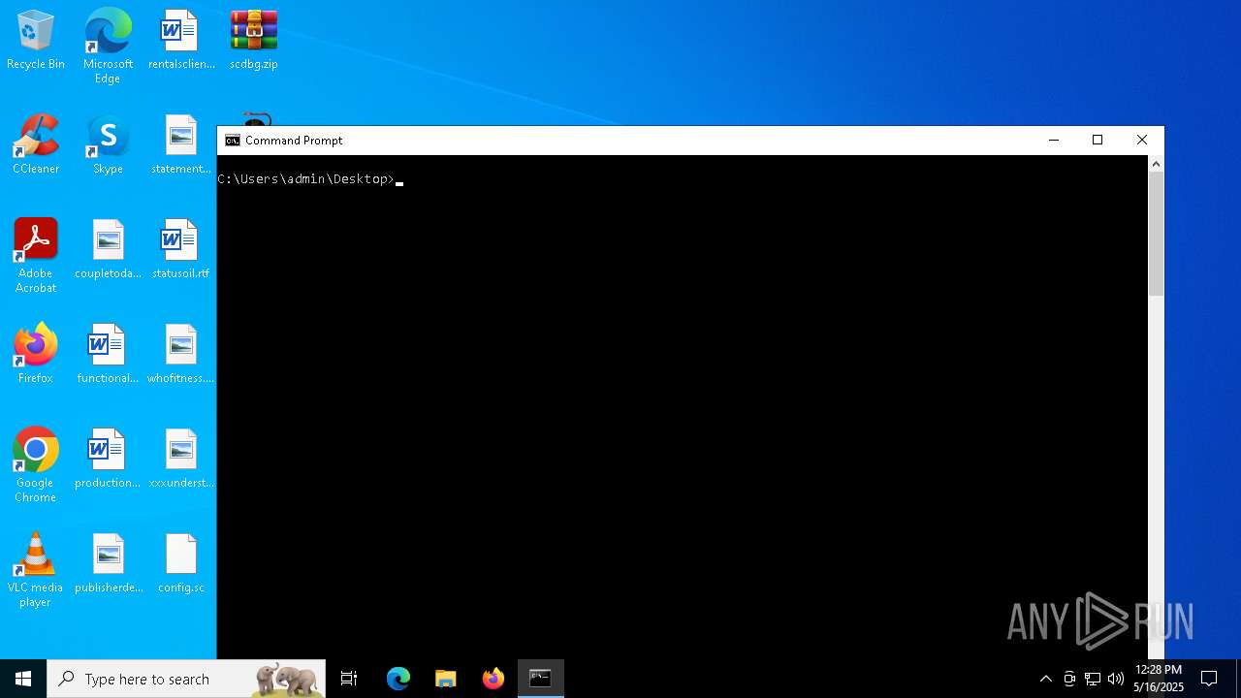Click the C:\Users\admin\Desktop> prompt line
Viewport: 1241px width, 698px height.
point(306,179)
